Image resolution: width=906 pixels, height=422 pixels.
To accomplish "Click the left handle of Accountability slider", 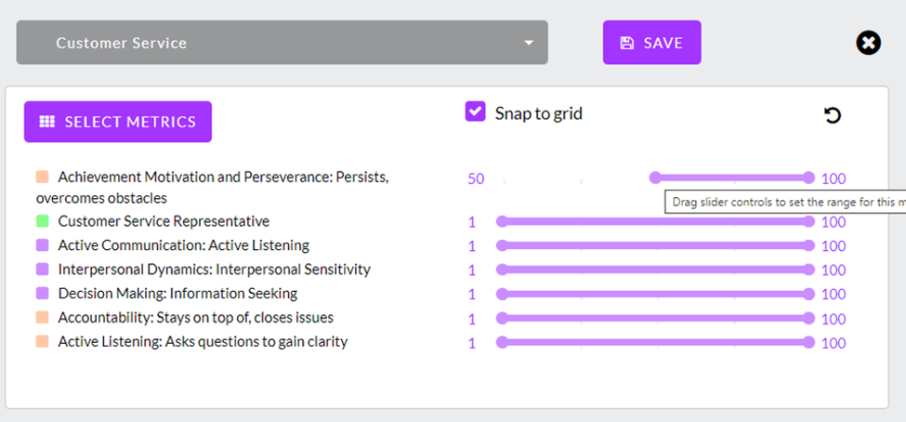I will (x=502, y=318).
